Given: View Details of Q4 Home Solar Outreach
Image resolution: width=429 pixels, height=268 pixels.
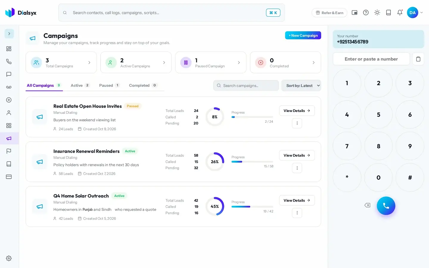Looking at the screenshot, I should point(297,200).
